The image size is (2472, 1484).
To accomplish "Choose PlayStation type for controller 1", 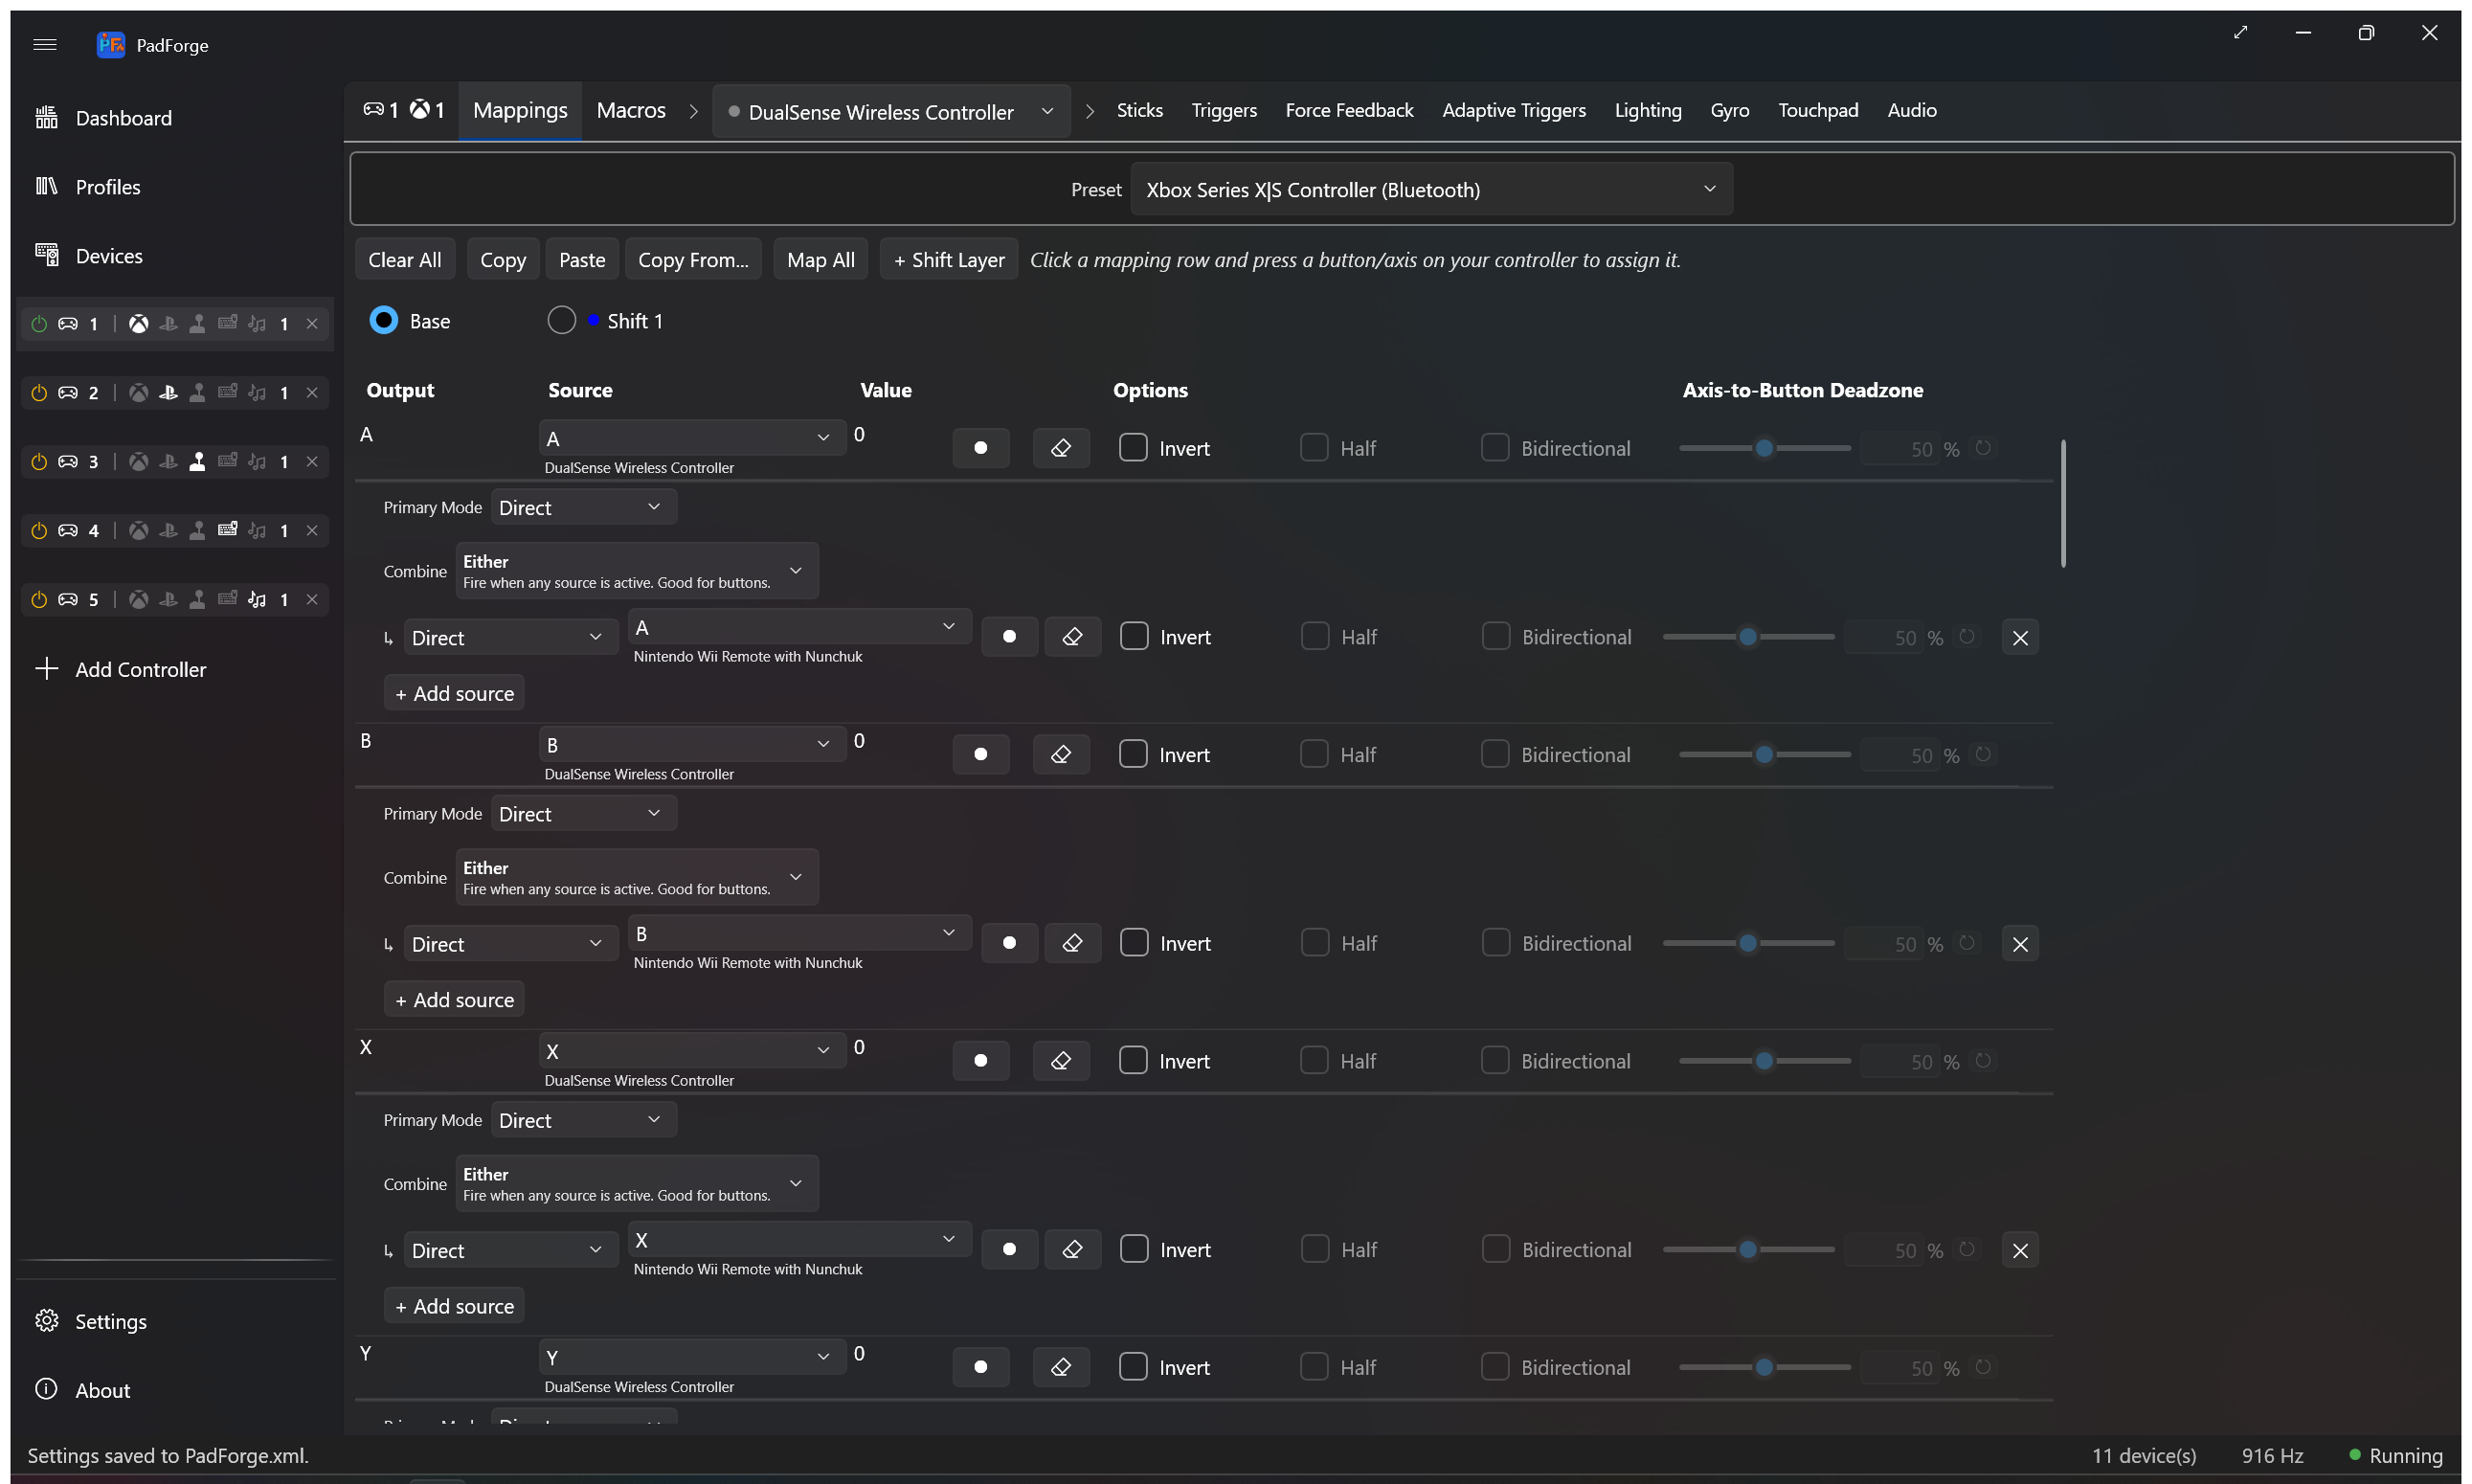I will (x=168, y=324).
